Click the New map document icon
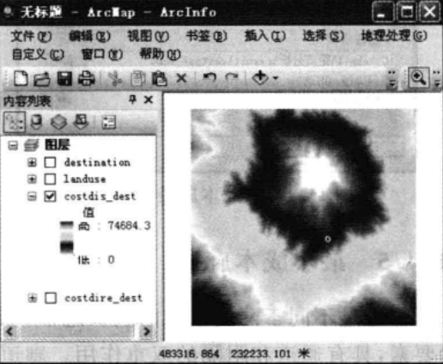 (21, 78)
